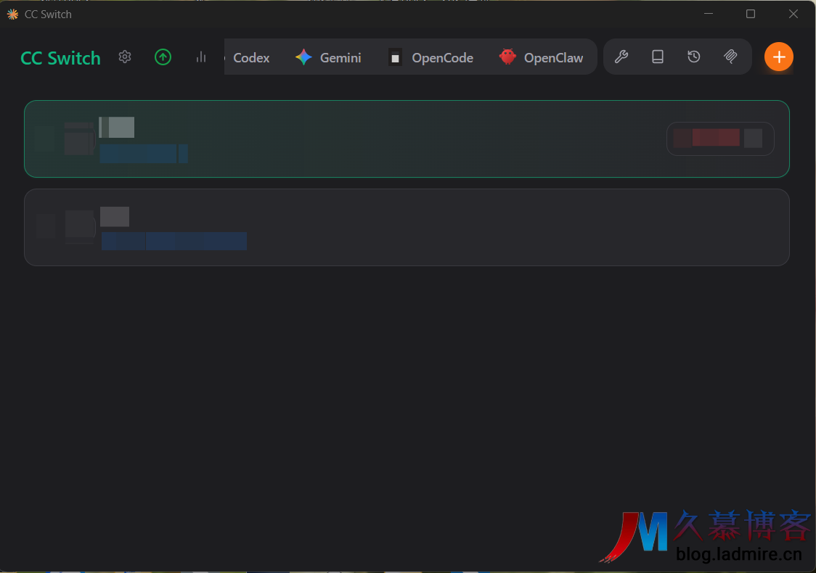Open the settings gear icon
This screenshot has height=573, width=816.
pyautogui.click(x=125, y=57)
